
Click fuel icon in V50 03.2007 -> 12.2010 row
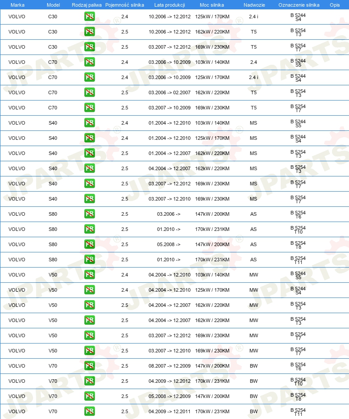[x=89, y=351]
